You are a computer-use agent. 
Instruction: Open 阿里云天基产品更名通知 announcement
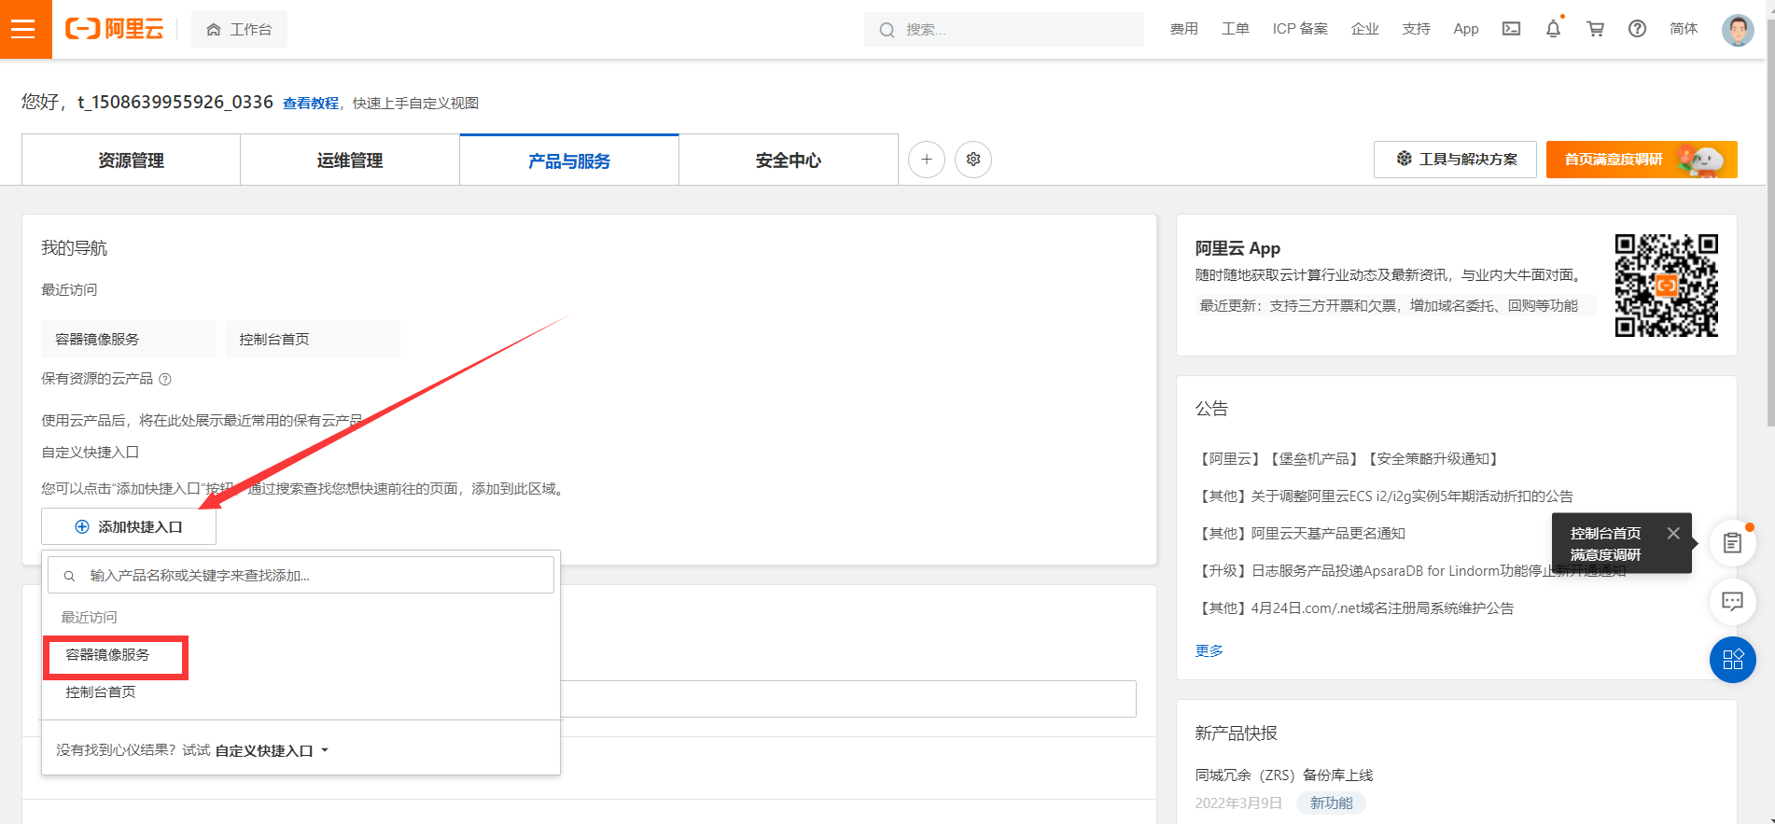pyautogui.click(x=1300, y=533)
